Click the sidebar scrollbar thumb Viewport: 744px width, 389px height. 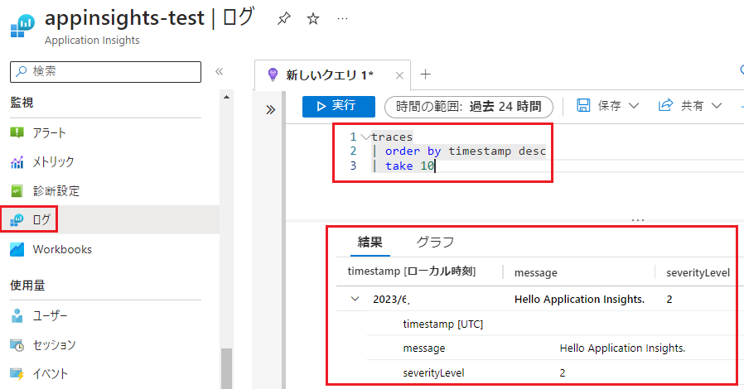(227, 368)
